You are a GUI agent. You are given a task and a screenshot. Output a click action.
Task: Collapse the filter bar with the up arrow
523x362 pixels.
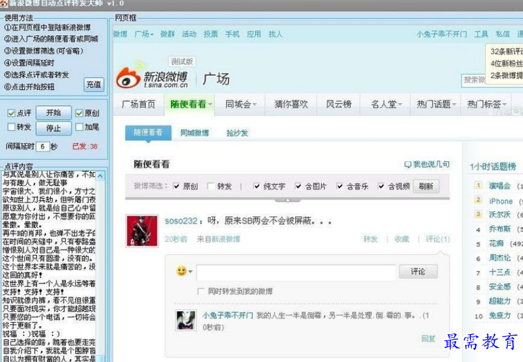tap(287, 201)
